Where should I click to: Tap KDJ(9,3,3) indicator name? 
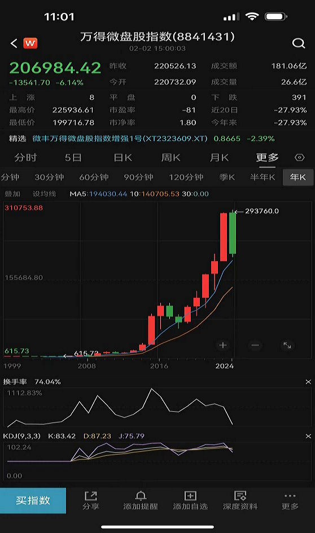(x=22, y=436)
